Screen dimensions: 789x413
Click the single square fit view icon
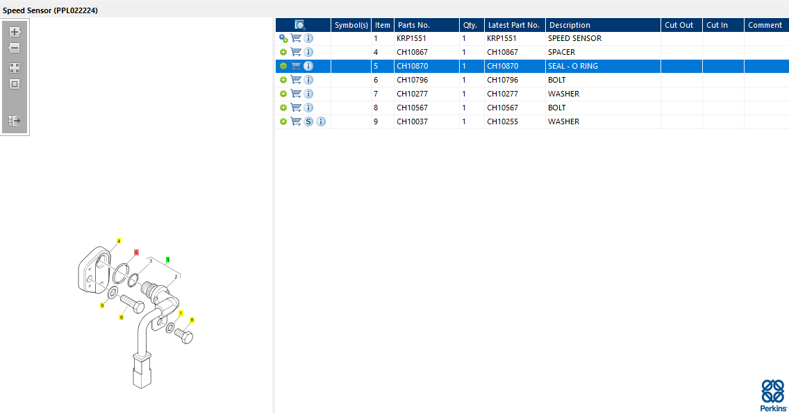point(15,84)
